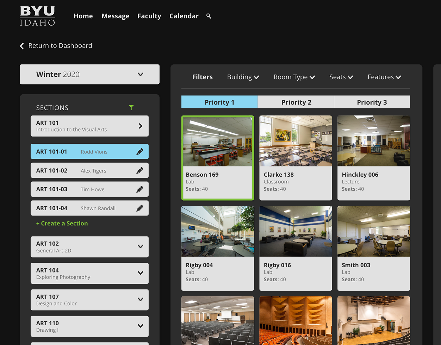This screenshot has height=345, width=441.
Task: Select section ART 101-04 Shawn Randall
Action: 89,208
